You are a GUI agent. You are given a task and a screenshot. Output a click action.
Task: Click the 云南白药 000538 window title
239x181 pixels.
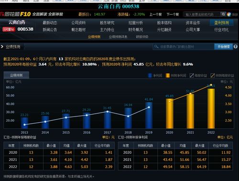[119, 6]
